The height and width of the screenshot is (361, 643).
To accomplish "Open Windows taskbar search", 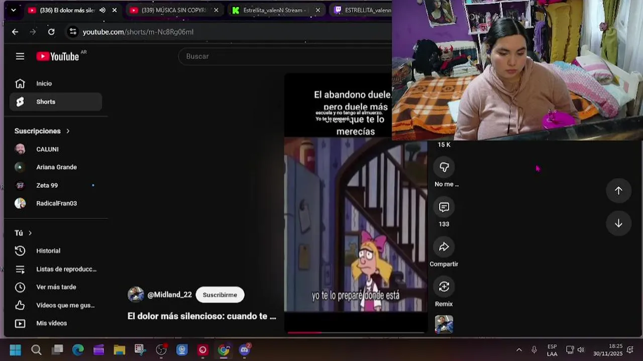I will click(36, 350).
